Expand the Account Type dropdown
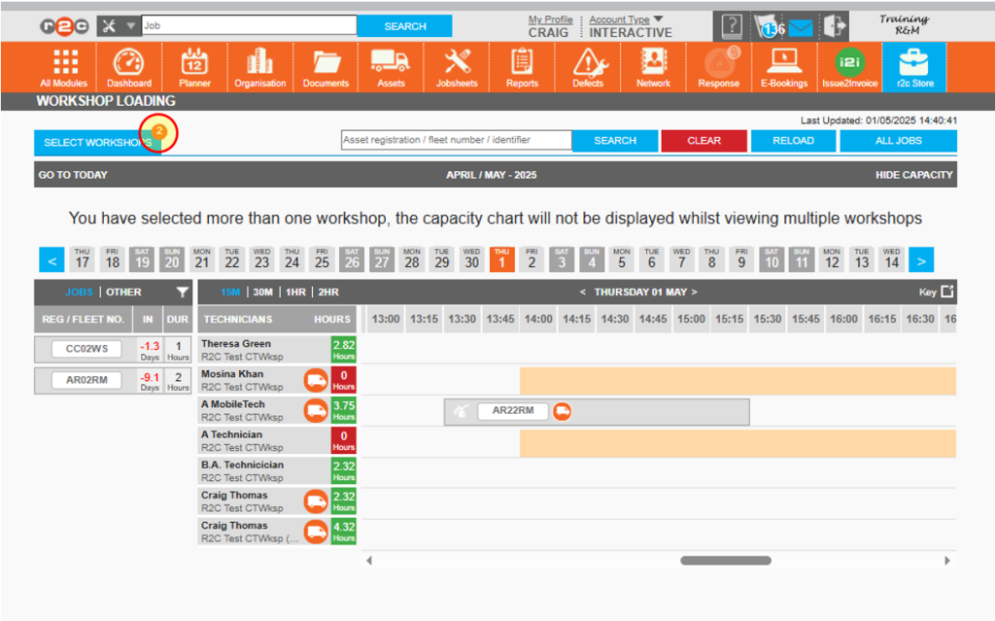The width and height of the screenshot is (995, 621). (618, 18)
